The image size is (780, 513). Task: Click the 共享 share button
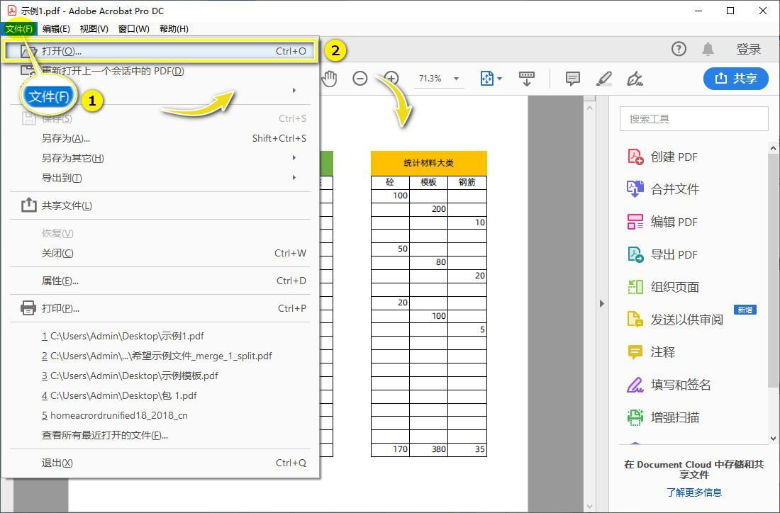736,78
